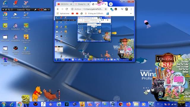The width and height of the screenshot is (190, 107).
Task: Open the BonziBuddy4 desktop shortcut
Action: pos(15,38)
